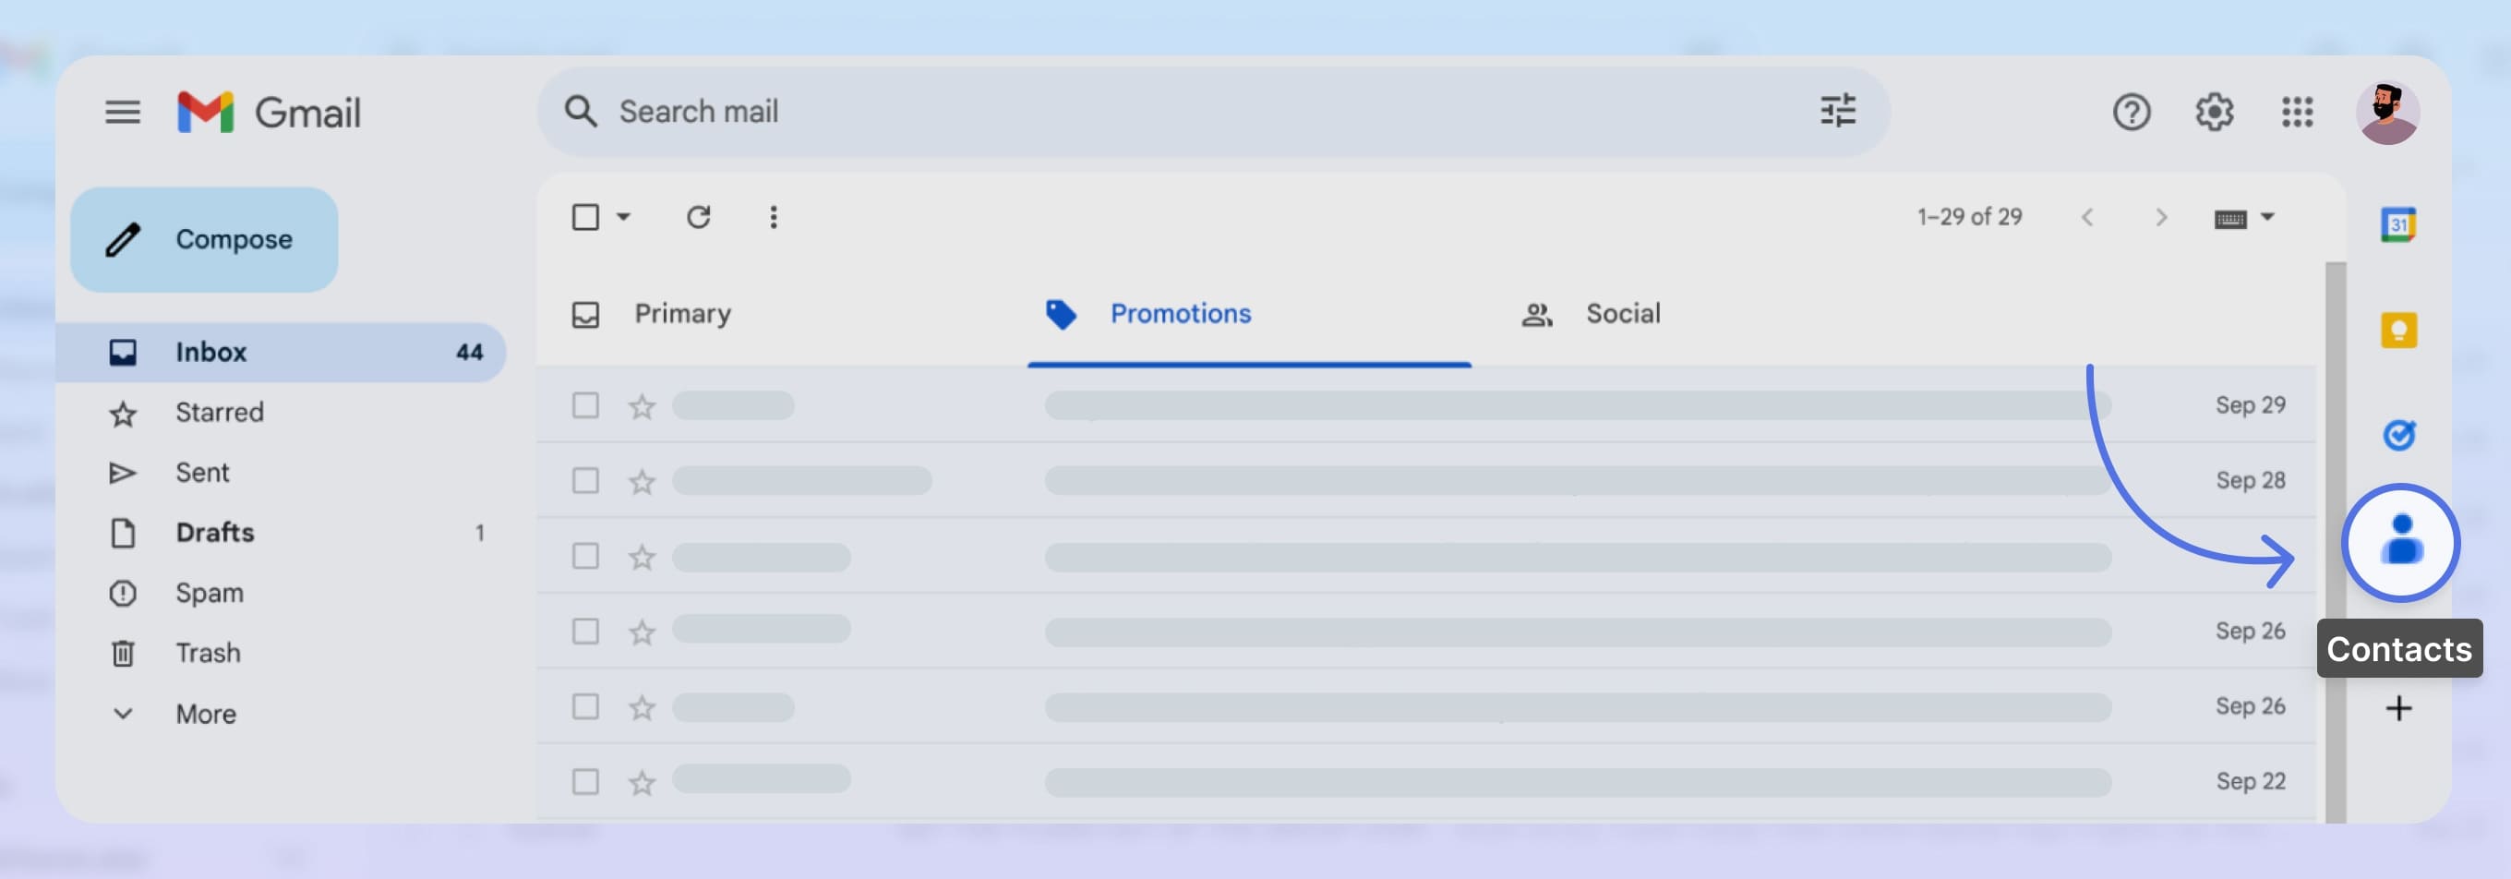Open the Drafts folder
2511x879 pixels.
point(214,532)
